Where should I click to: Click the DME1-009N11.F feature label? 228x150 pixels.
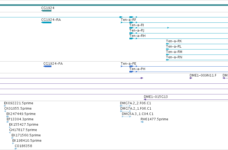click(x=203, y=75)
